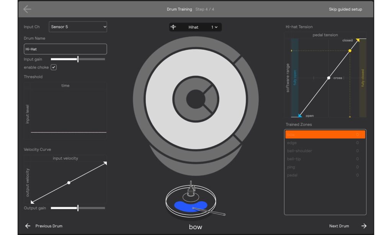Click the fully open blue band on tension graph
392x235 pixels.
click(295, 78)
